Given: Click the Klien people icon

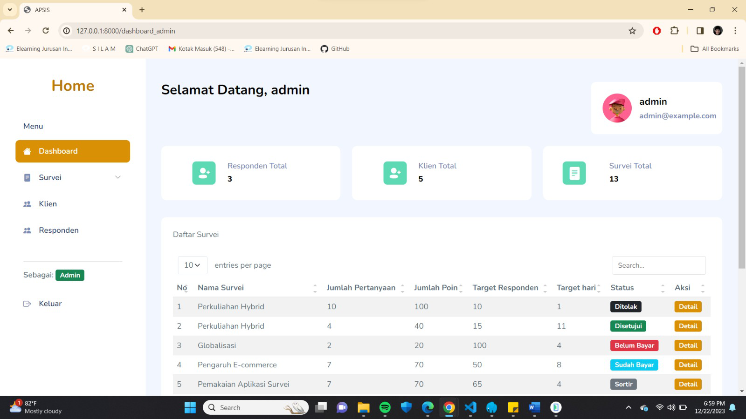Looking at the screenshot, I should [x=27, y=203].
